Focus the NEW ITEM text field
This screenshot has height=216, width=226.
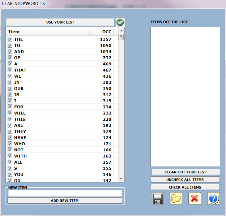(65, 194)
